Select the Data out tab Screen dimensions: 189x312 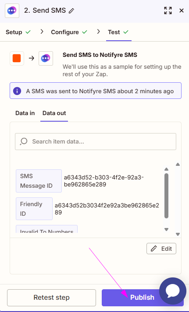click(x=54, y=113)
